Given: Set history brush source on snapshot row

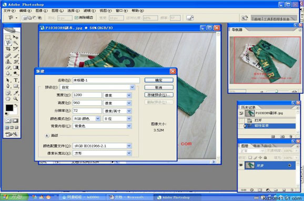Looking at the screenshot, I should tap(241, 113).
